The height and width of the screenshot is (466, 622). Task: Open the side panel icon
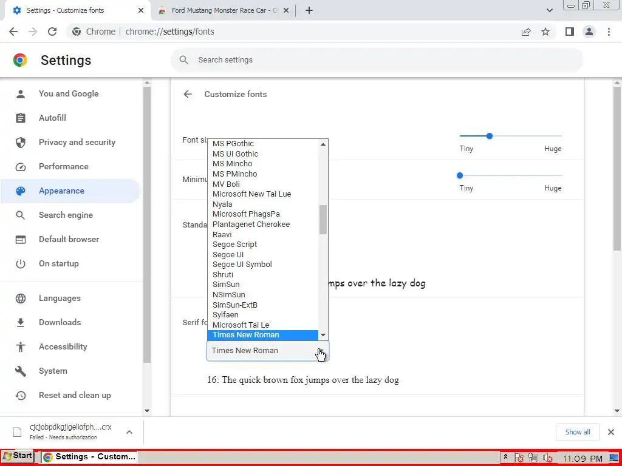(x=570, y=32)
